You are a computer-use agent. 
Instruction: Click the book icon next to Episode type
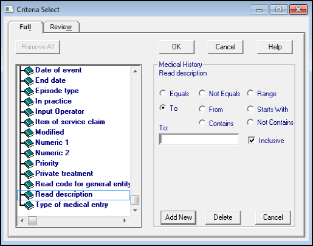(x=29, y=91)
